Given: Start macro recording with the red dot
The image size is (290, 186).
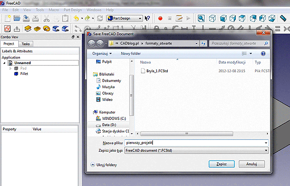Looking at the screenshot, I should pos(160,18).
